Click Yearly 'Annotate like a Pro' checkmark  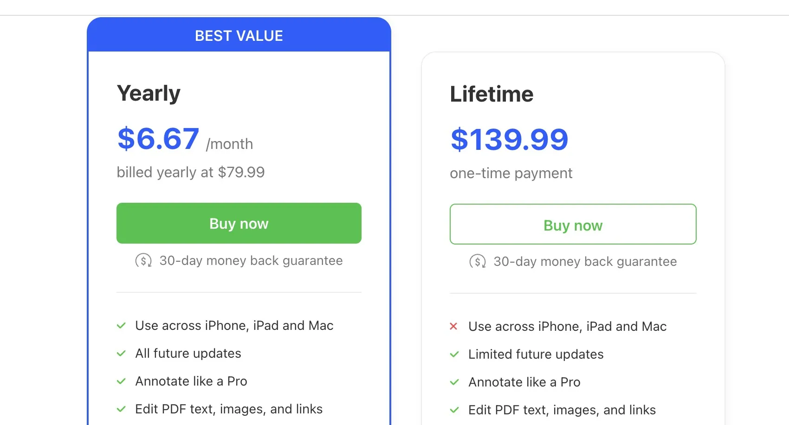point(121,381)
